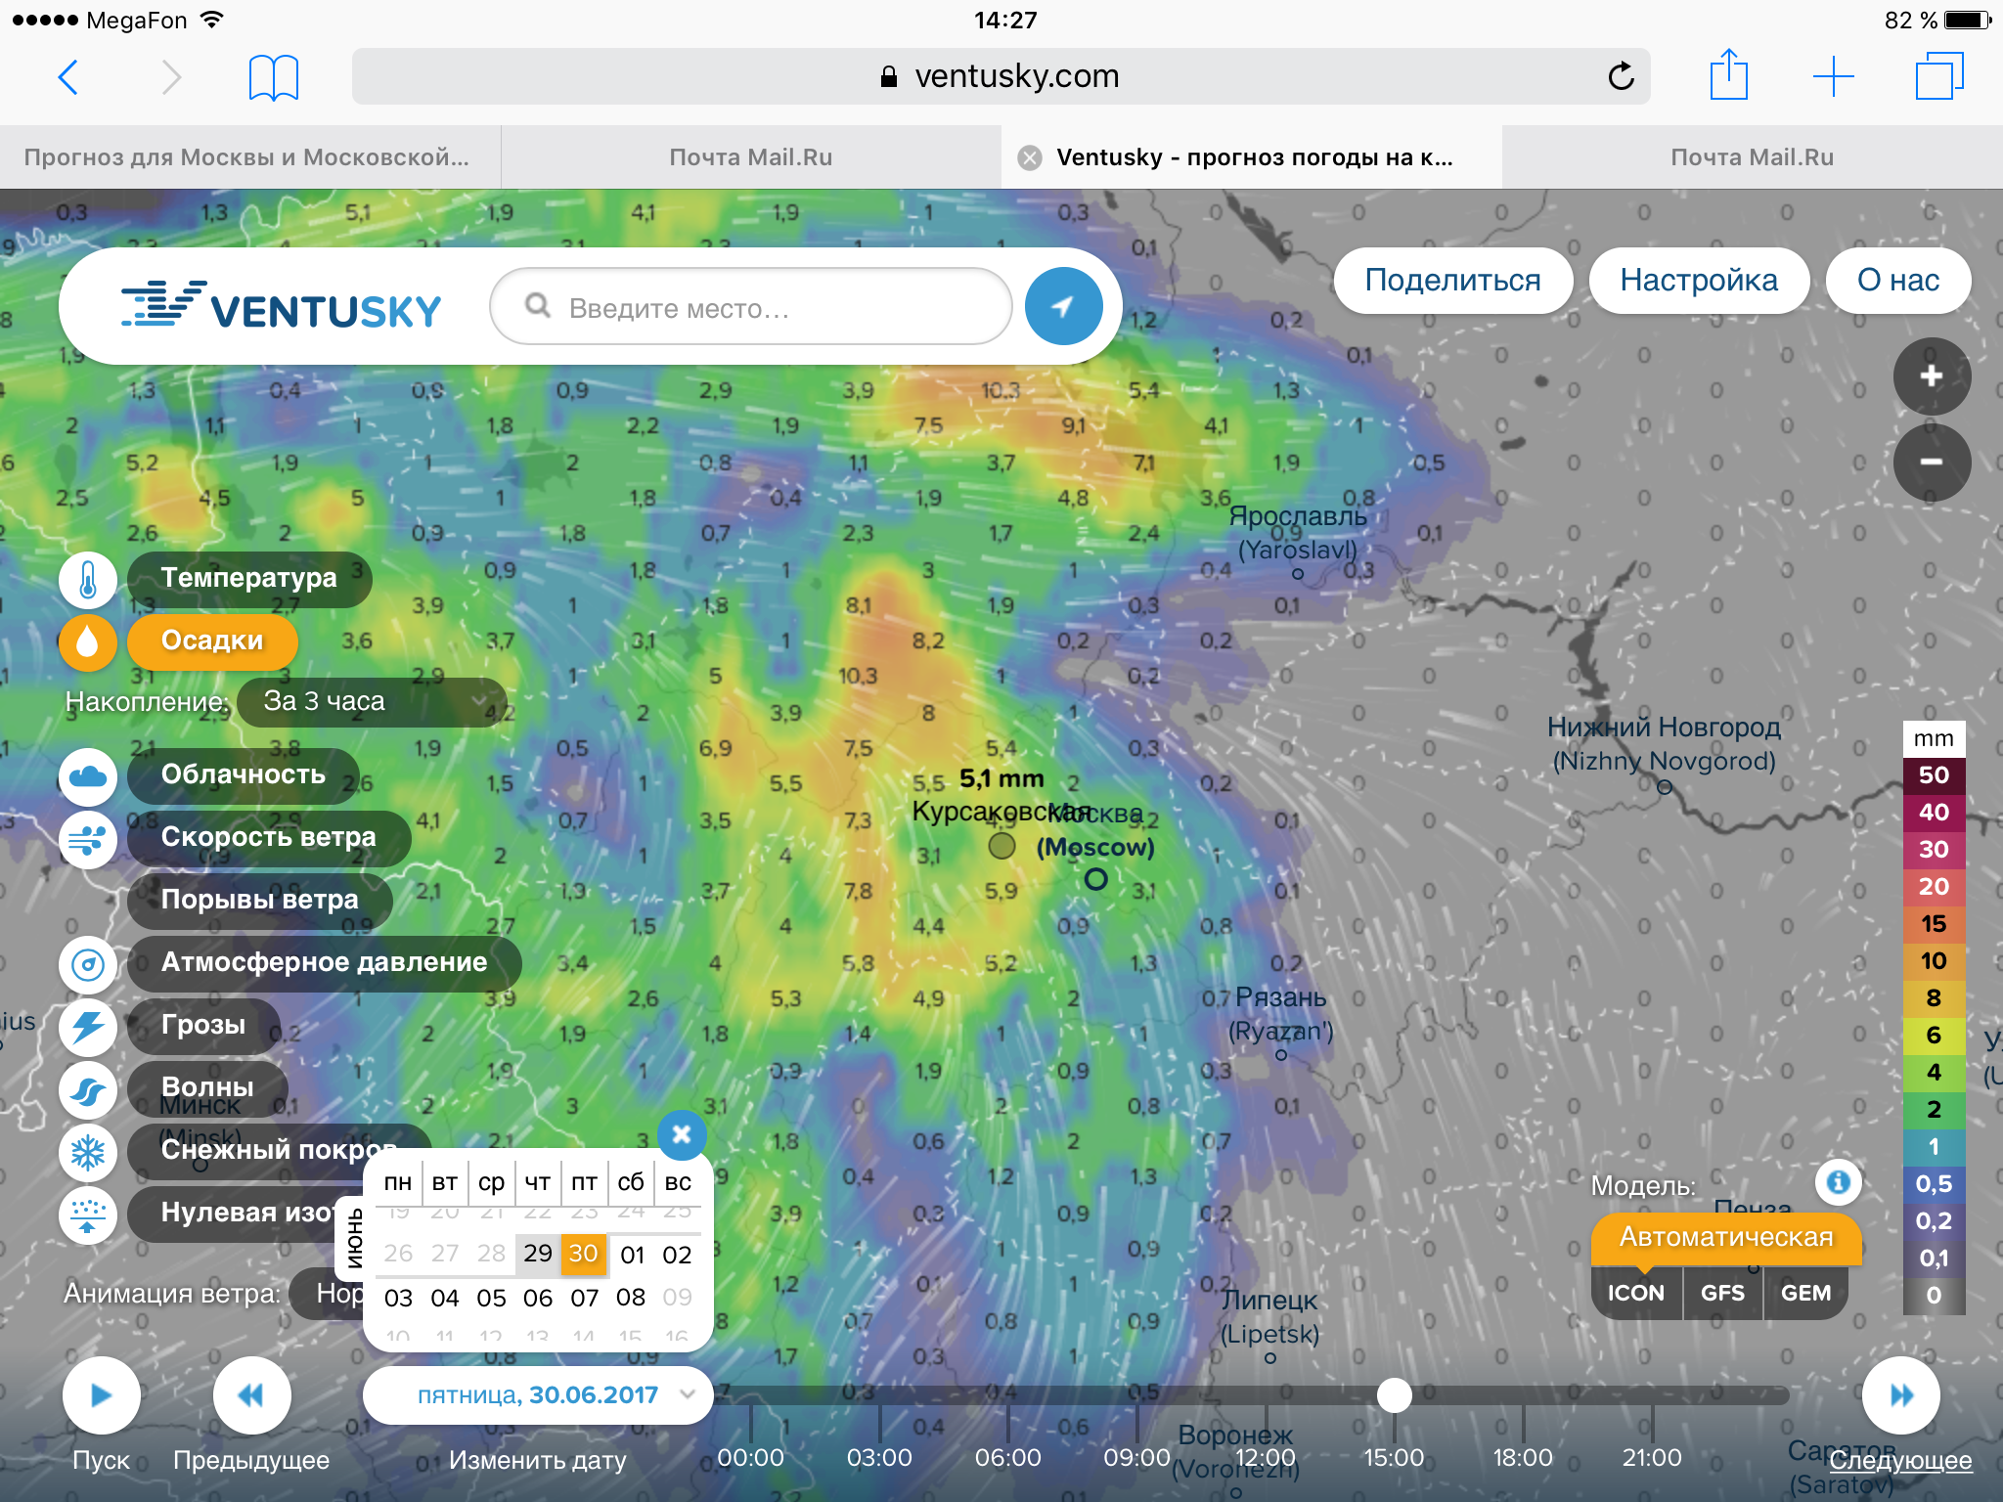The width and height of the screenshot is (2003, 1502).
Task: Click the thermometer temperature layer icon
Action: click(x=88, y=579)
